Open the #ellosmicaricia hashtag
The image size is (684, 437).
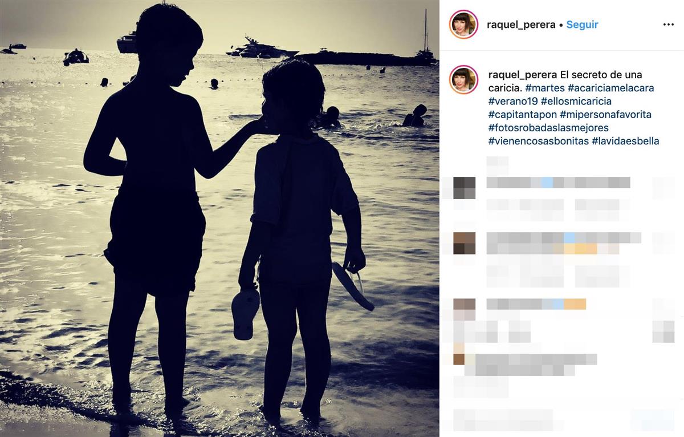click(x=576, y=101)
